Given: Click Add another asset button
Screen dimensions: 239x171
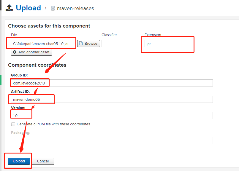Looking at the screenshot, I should (31, 52).
